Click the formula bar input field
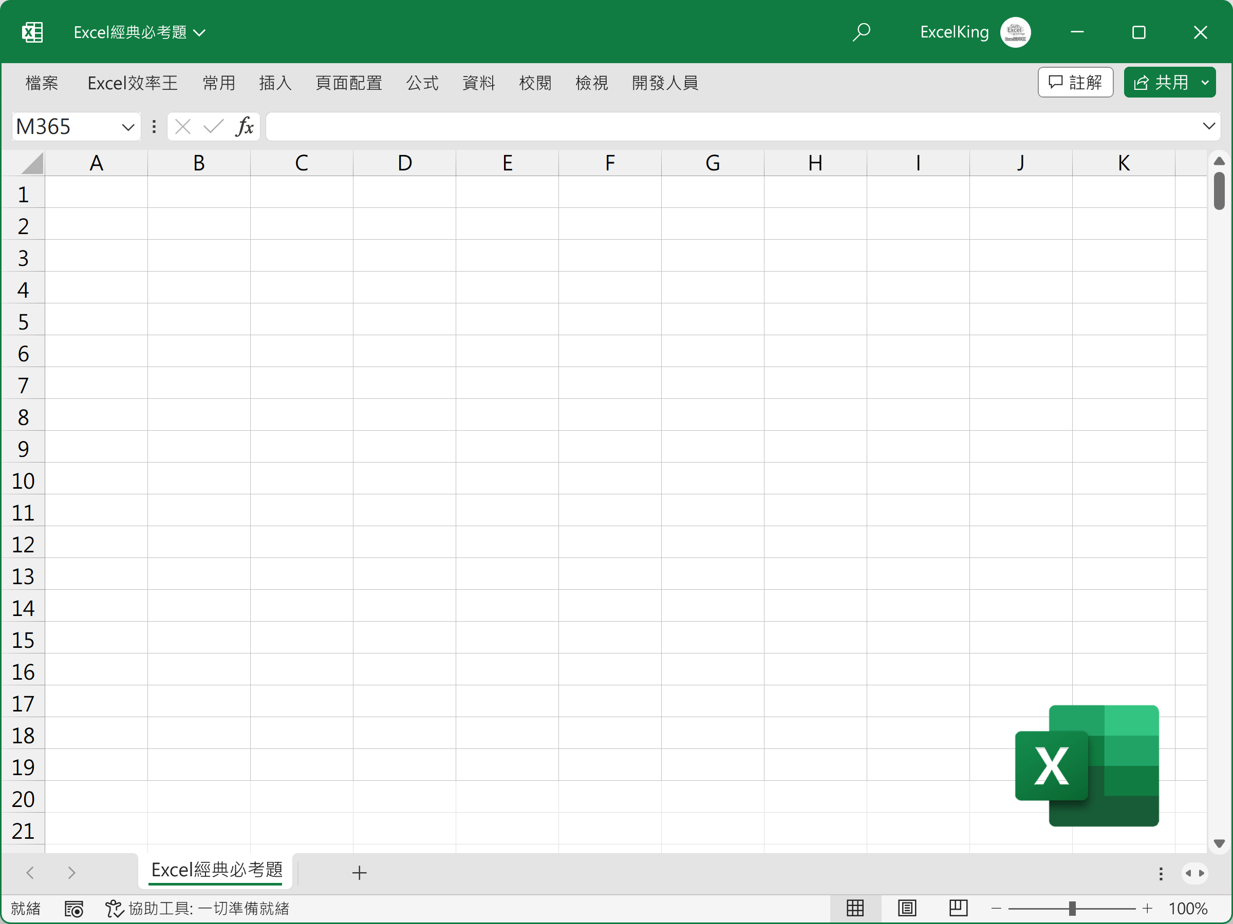The width and height of the screenshot is (1233, 924). (724, 127)
